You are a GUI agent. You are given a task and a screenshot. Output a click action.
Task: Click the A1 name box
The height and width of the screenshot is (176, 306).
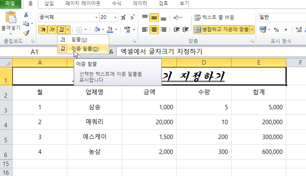[34, 52]
